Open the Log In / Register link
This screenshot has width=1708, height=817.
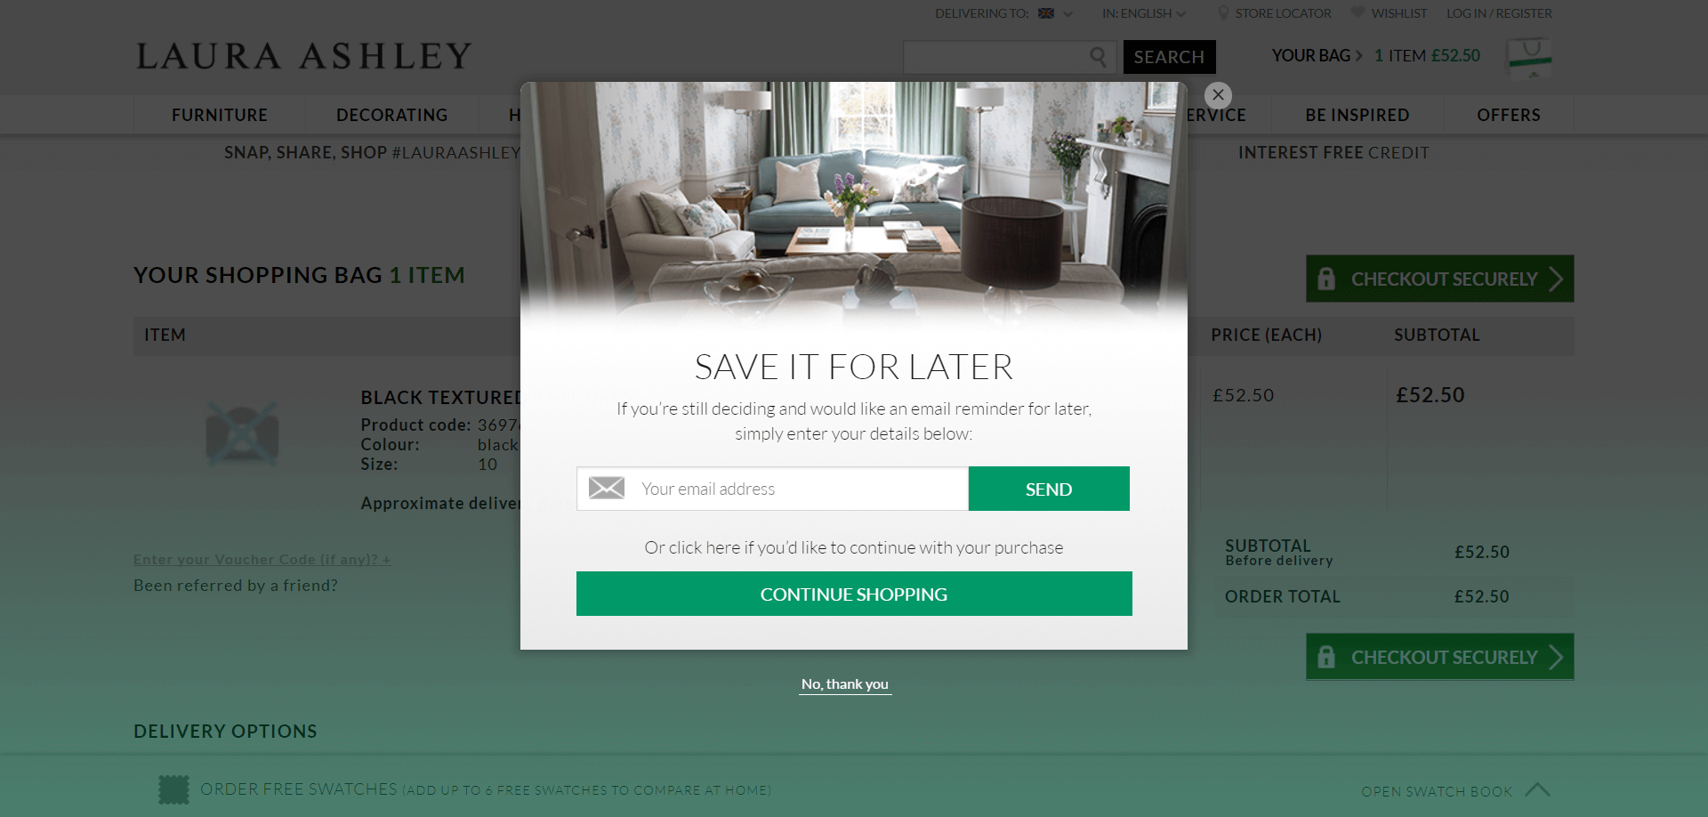pyautogui.click(x=1499, y=13)
